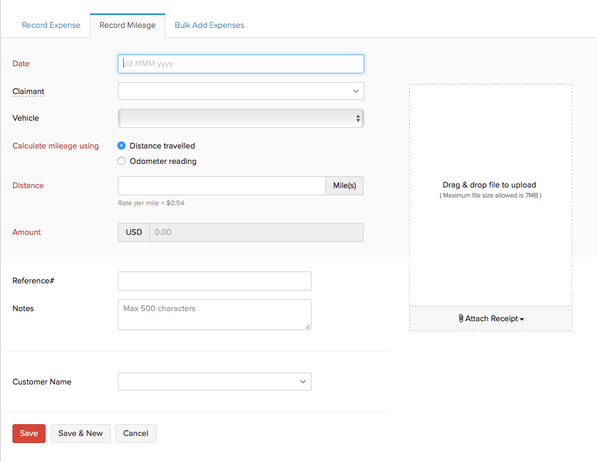The image size is (597, 462).
Task: Click the Vehicle select stepper arrows
Action: point(358,118)
